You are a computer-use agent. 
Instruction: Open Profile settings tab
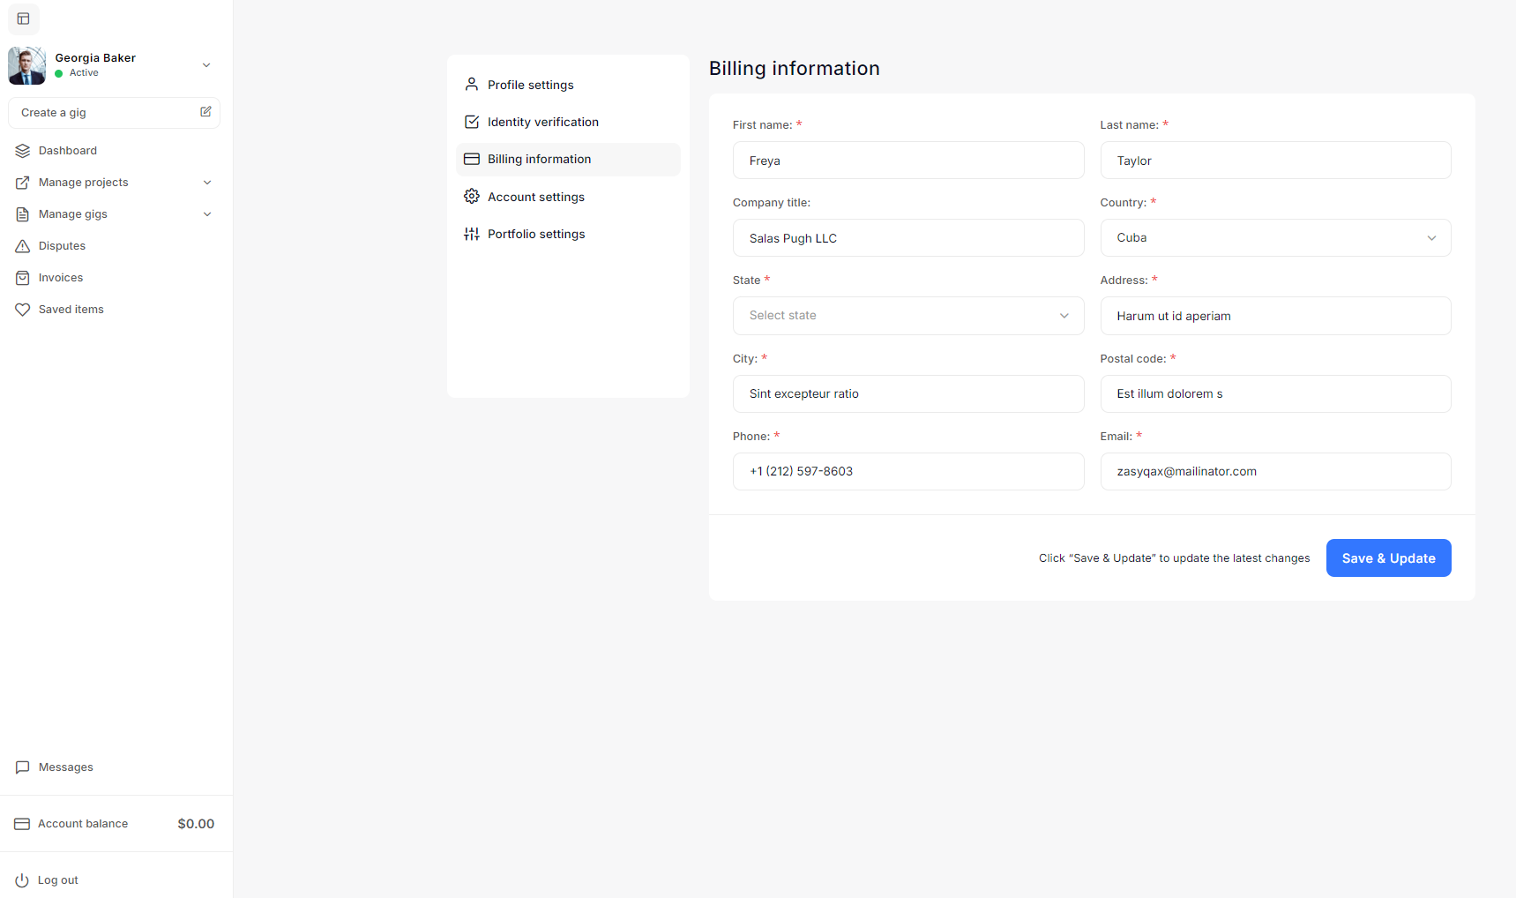tap(530, 85)
